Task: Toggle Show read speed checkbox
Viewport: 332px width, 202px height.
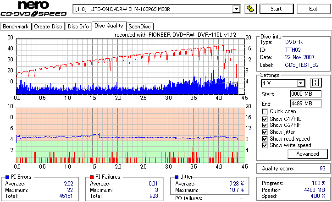Action: click(265, 139)
